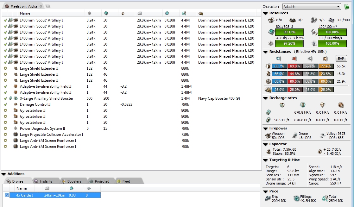Collapse the Targeting & Misc section
The height and width of the screenshot is (207, 354).
265,160
